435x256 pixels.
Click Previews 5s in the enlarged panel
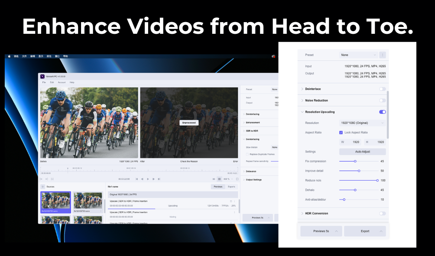tap(321, 231)
